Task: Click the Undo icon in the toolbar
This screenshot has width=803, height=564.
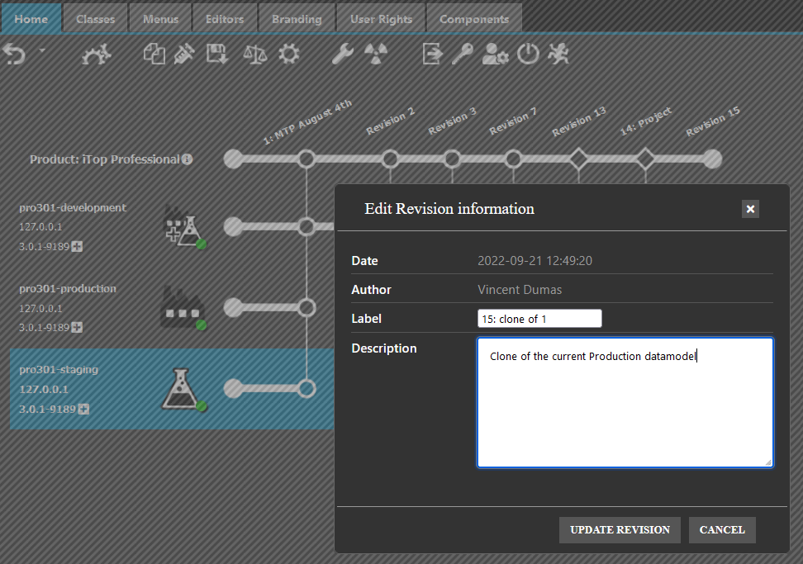Action: point(15,53)
